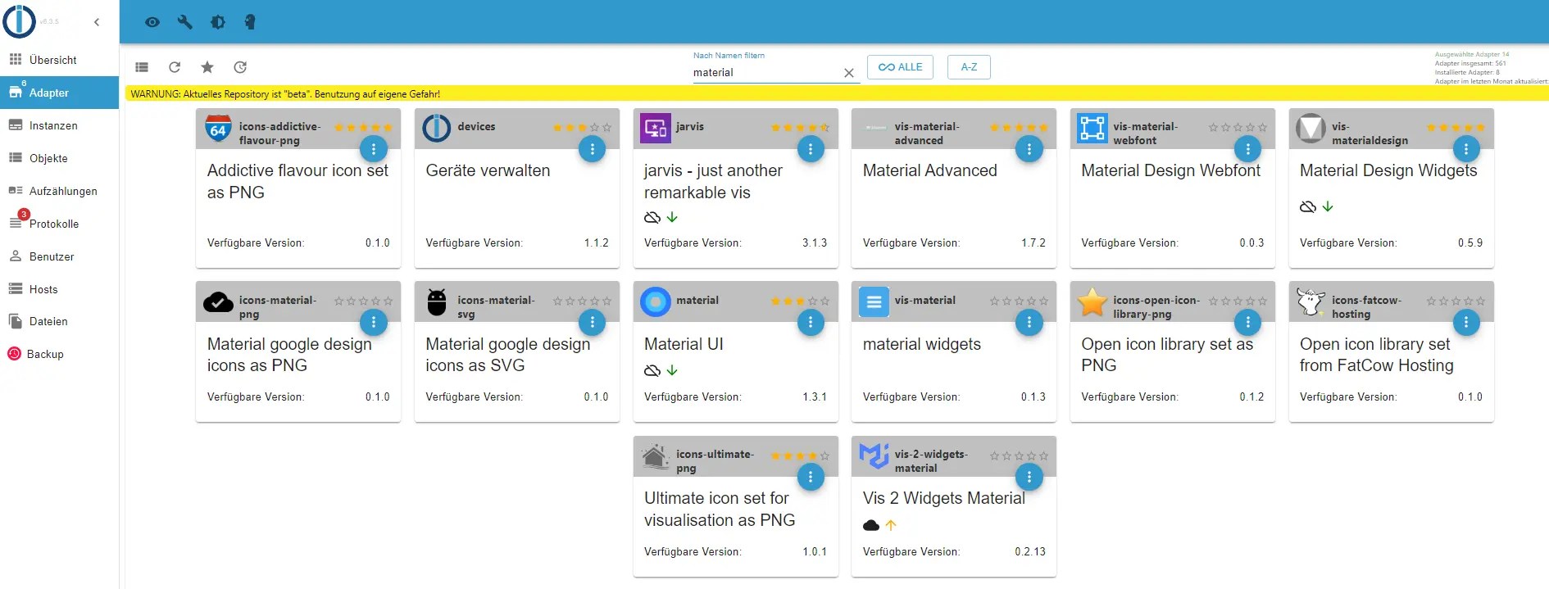Click the vis-2-widgets-material MUI logo

[x=874, y=456]
